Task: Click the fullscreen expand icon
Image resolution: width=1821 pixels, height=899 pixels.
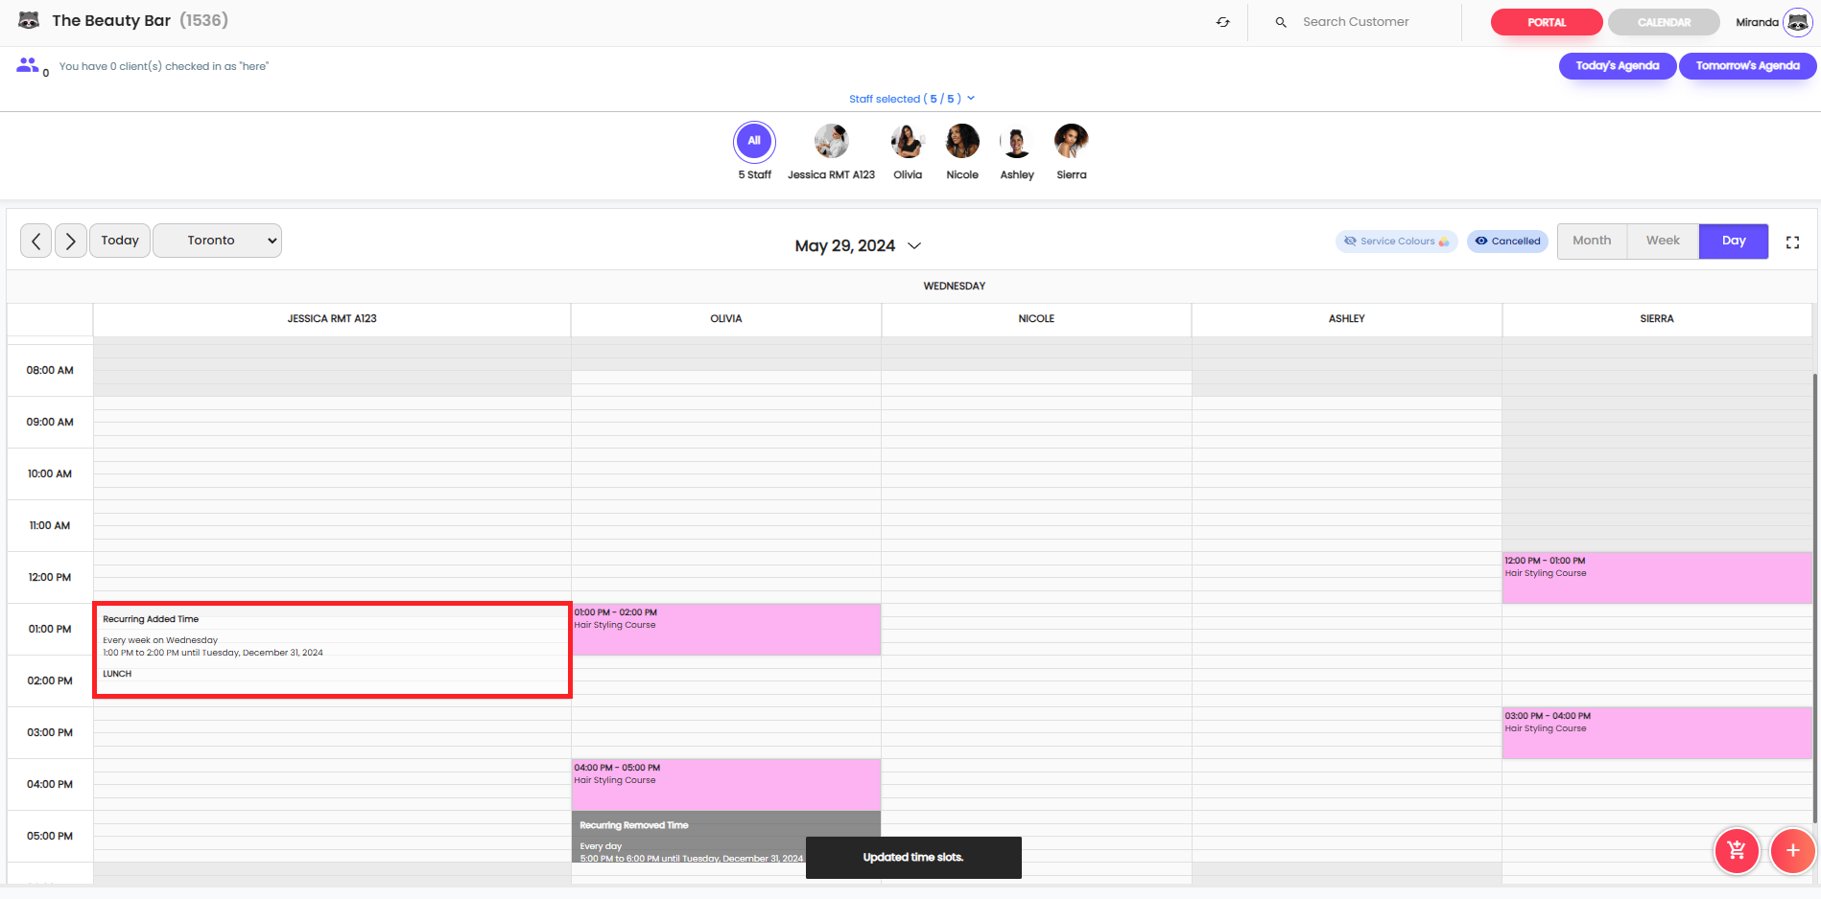Action: [1792, 242]
